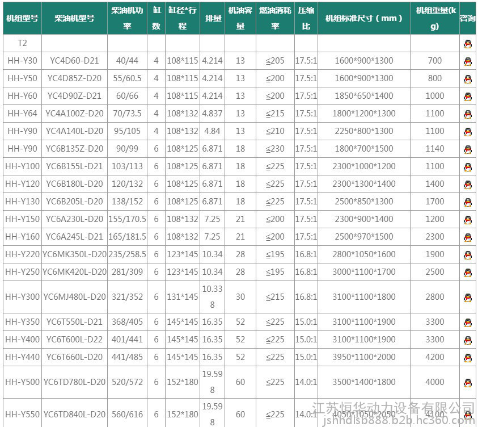Open QQ consult icon for YC4A140L-D20 row

pos(468,132)
